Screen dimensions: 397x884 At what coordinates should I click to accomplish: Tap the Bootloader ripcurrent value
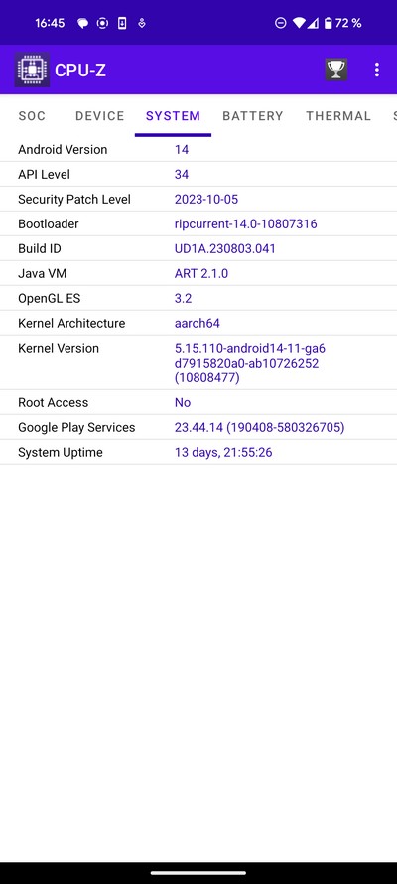pyautogui.click(x=245, y=223)
